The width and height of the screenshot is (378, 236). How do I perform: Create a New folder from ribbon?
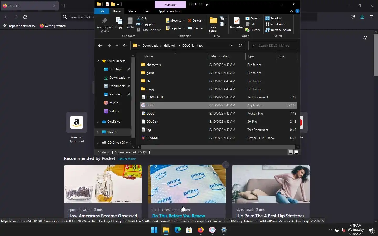(213, 25)
